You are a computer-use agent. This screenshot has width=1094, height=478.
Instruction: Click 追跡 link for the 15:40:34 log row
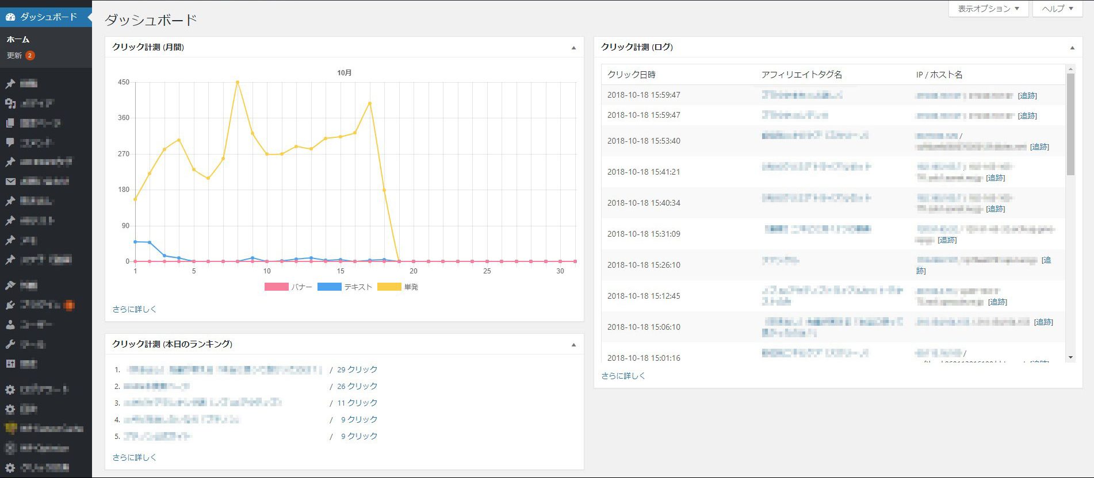pos(996,209)
